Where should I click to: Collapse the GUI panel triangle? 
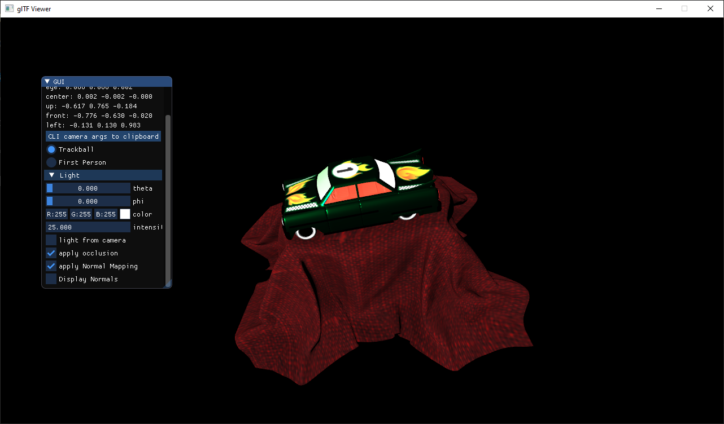click(47, 82)
